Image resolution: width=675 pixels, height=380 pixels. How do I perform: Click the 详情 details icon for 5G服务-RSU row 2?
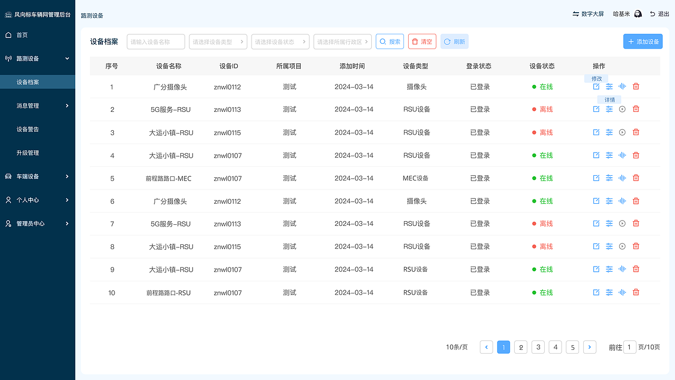click(x=609, y=109)
